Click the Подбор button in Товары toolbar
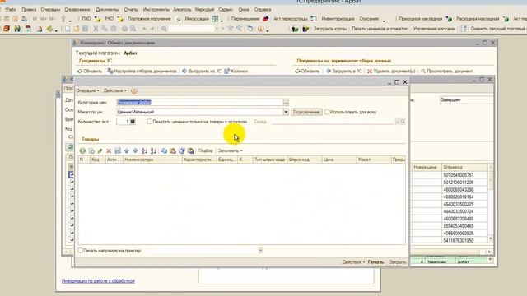The width and height of the screenshot is (527, 296). click(x=205, y=151)
